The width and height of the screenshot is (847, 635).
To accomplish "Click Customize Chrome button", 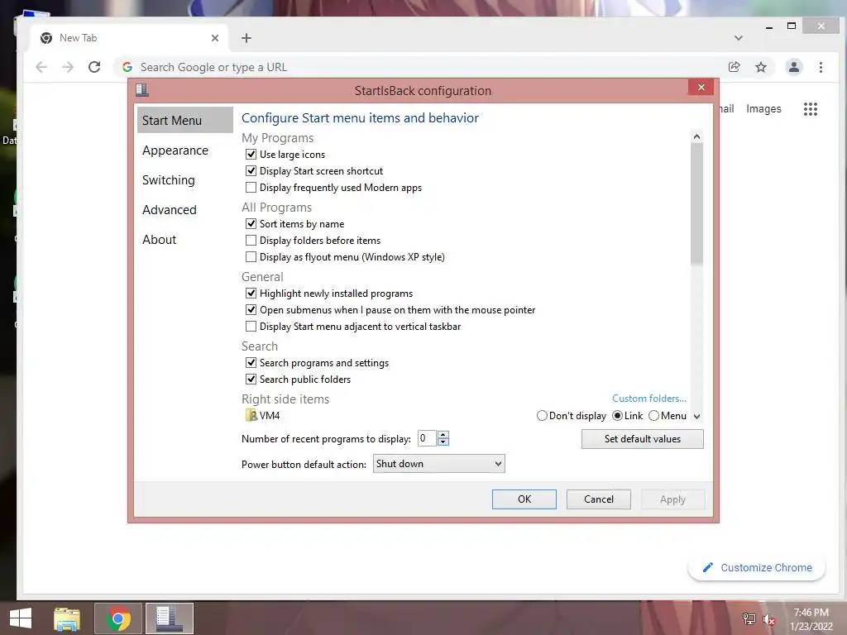I will pyautogui.click(x=756, y=567).
